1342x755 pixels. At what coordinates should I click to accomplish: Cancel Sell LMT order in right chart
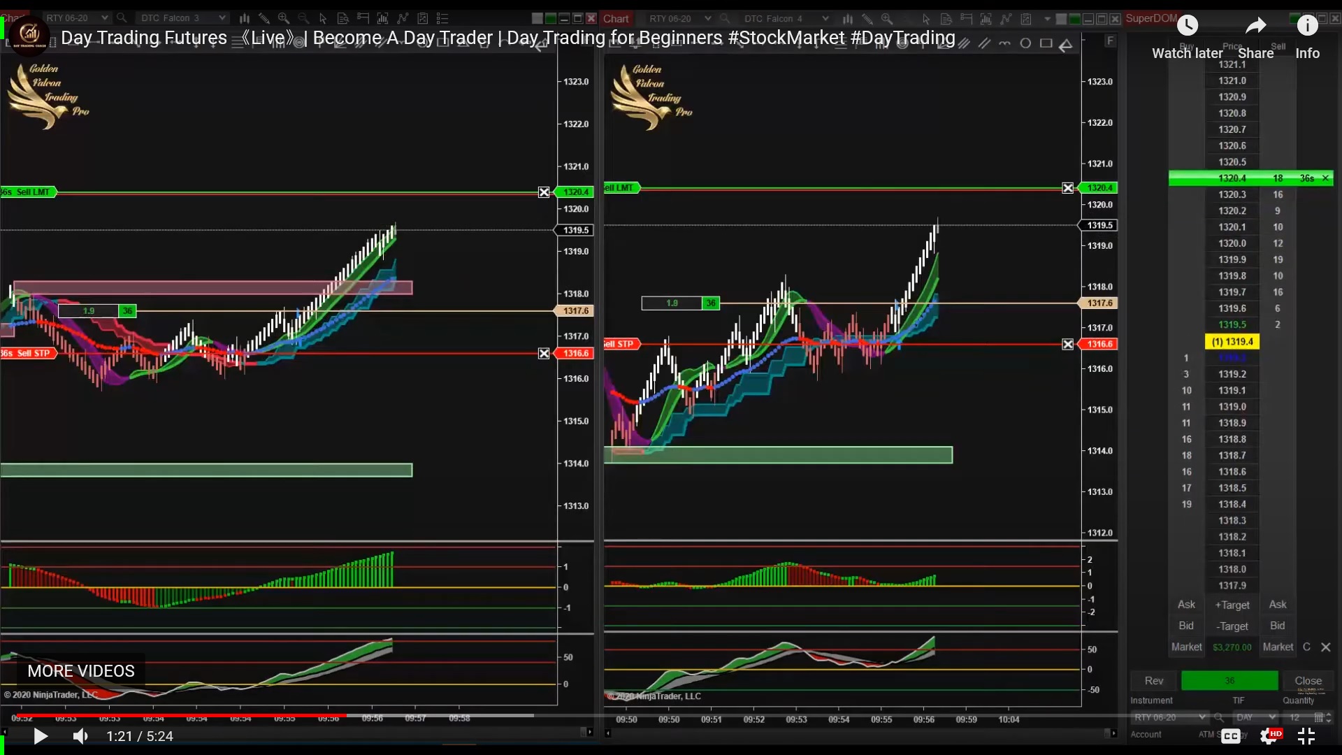[x=1068, y=188]
